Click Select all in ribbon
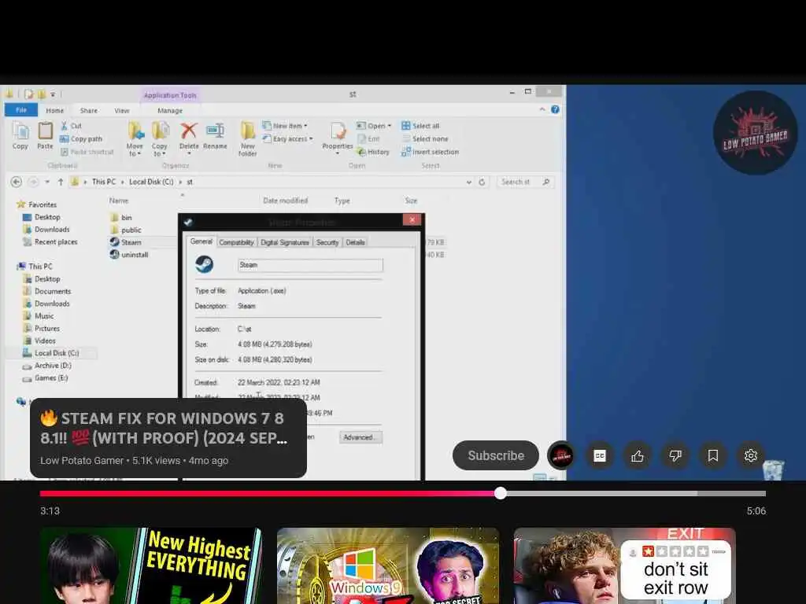 tap(420, 126)
